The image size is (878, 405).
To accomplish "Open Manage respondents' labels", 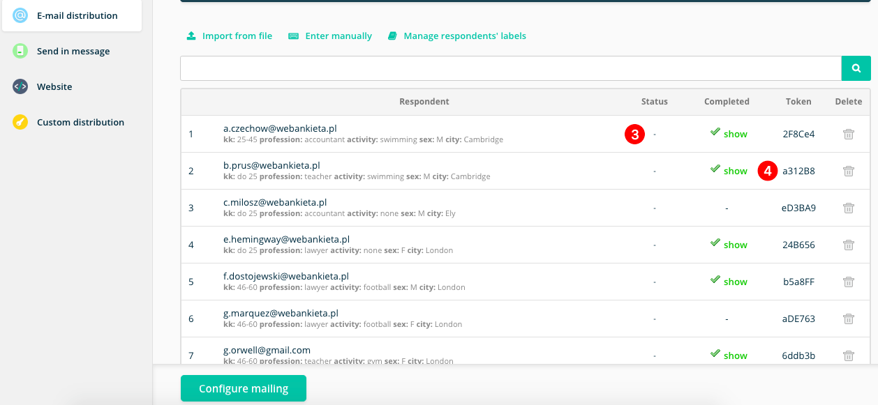I will point(465,36).
